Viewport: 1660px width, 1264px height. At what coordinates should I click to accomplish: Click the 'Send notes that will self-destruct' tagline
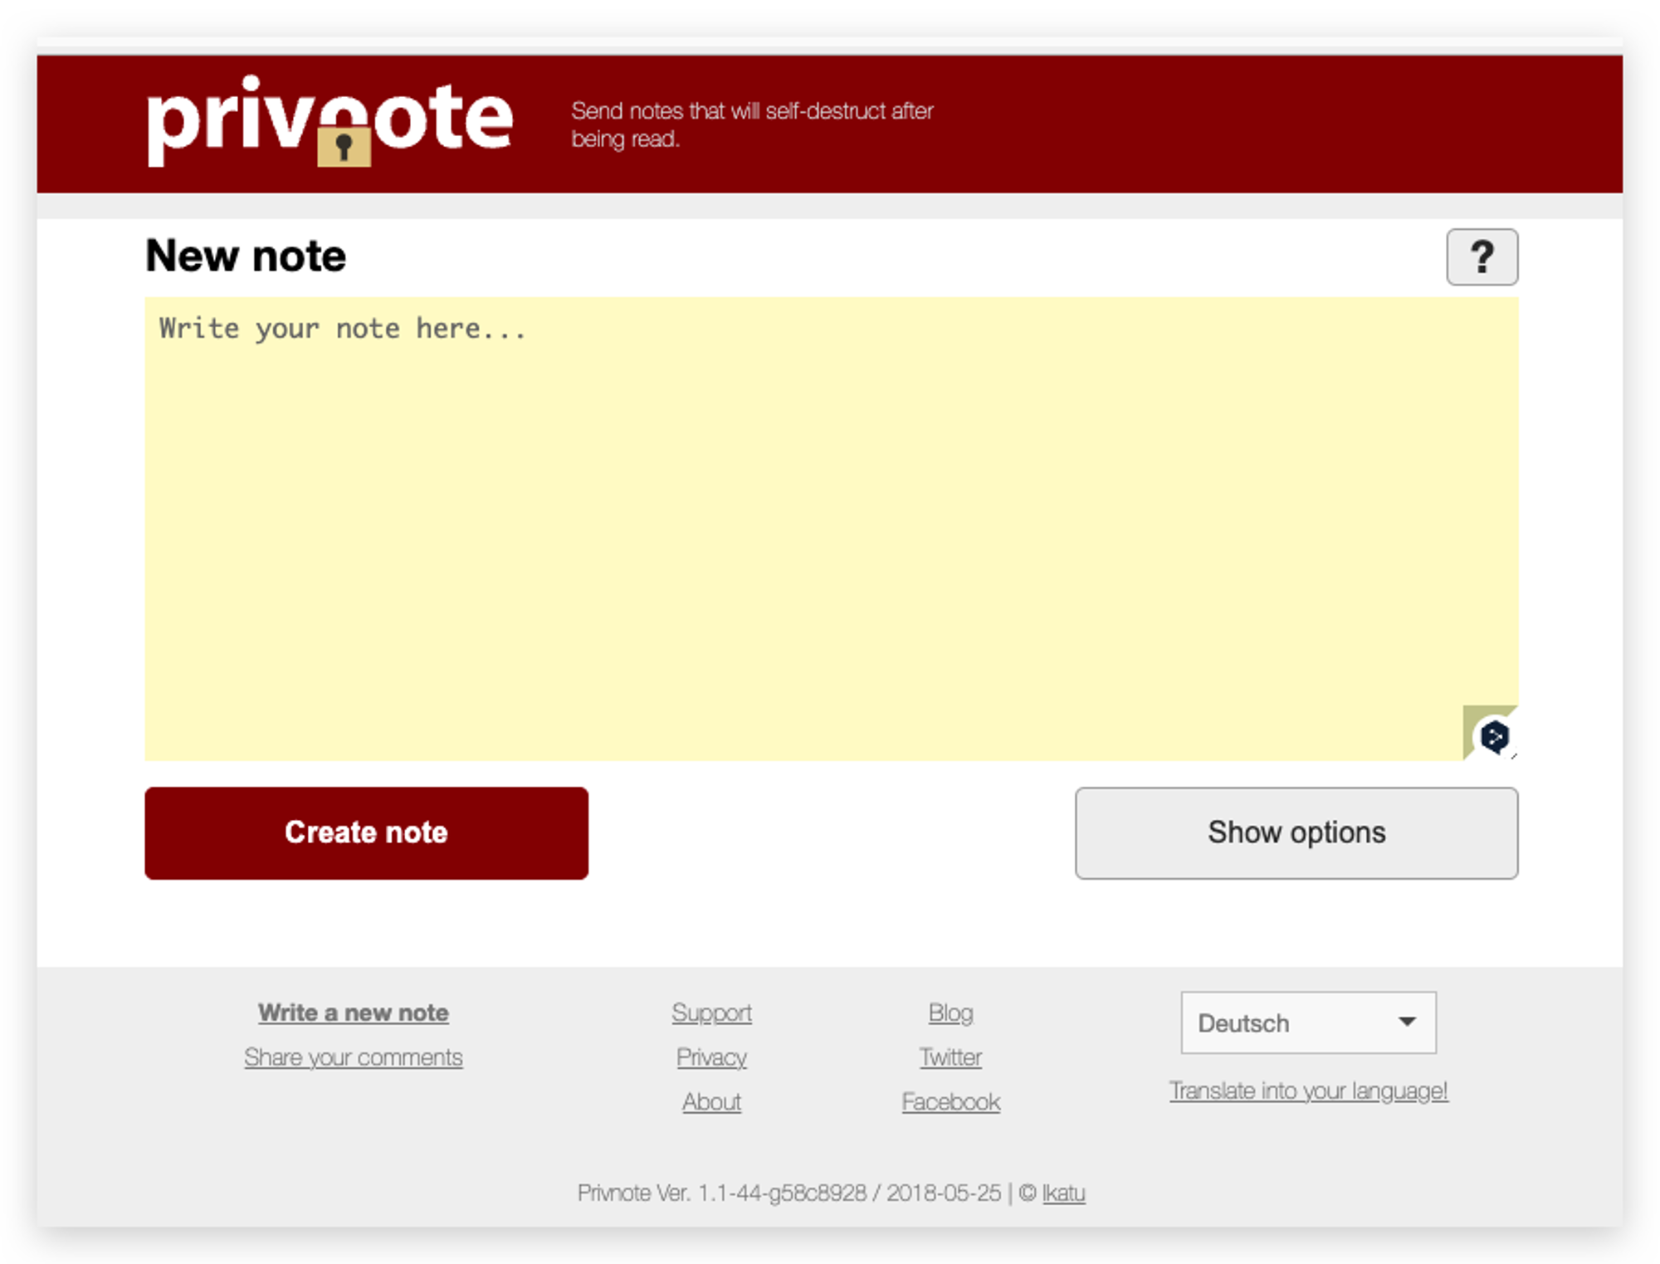pos(752,124)
